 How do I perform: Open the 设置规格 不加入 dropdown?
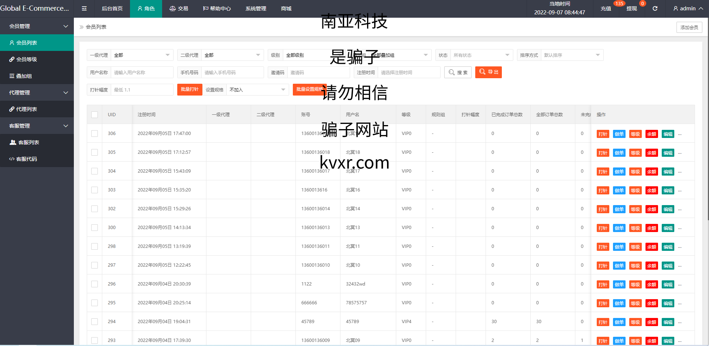pyautogui.click(x=258, y=90)
